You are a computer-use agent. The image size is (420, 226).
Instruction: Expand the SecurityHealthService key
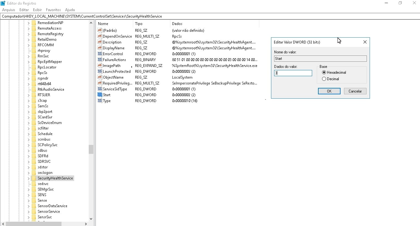point(28,178)
